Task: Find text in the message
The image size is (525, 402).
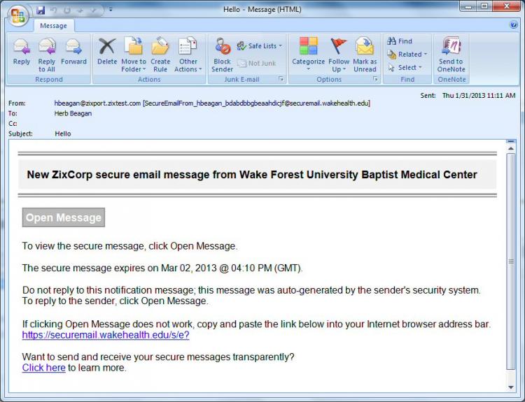Action: tap(400, 41)
